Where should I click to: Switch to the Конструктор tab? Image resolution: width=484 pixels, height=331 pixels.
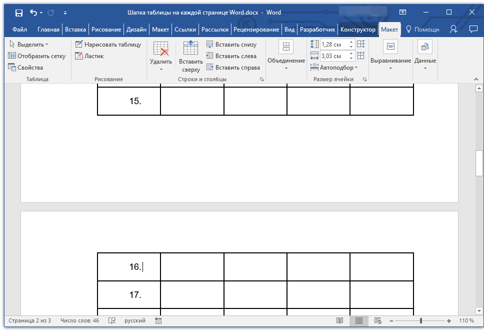click(x=357, y=30)
